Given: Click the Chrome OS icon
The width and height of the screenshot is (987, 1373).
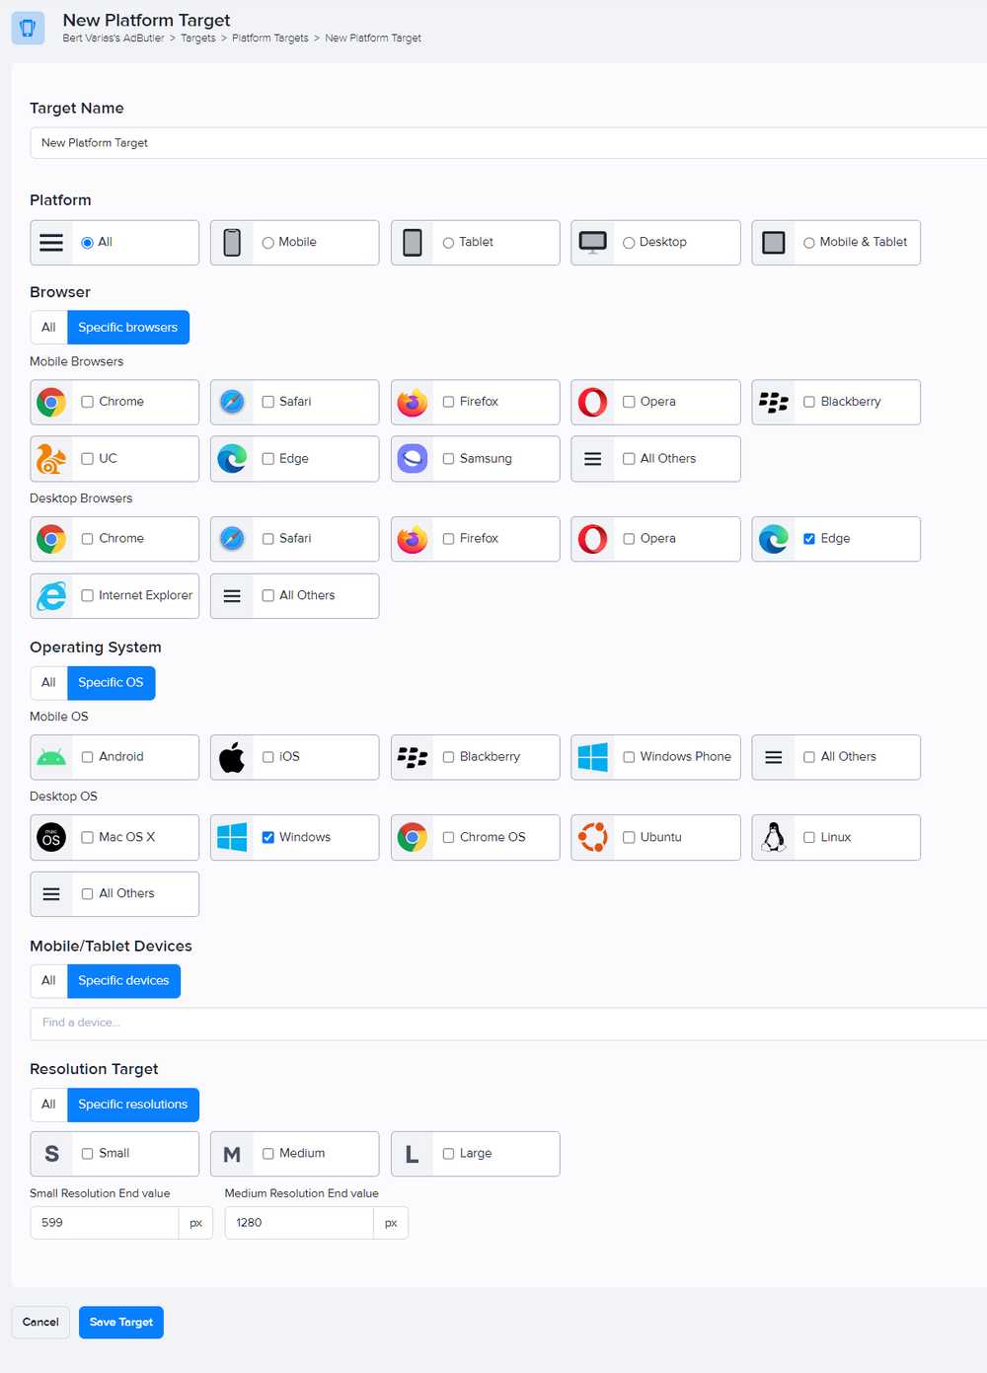Looking at the screenshot, I should 413,838.
